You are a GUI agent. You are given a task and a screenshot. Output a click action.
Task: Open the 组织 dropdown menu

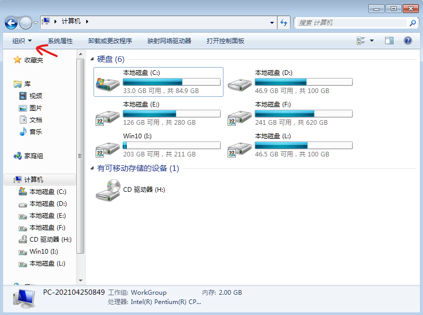[x=22, y=41]
